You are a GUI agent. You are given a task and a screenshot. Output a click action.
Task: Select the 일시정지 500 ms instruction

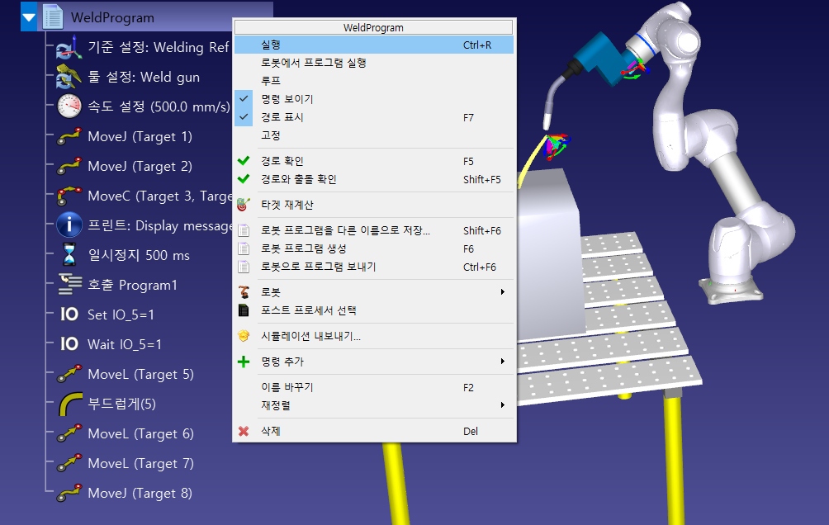coord(139,255)
